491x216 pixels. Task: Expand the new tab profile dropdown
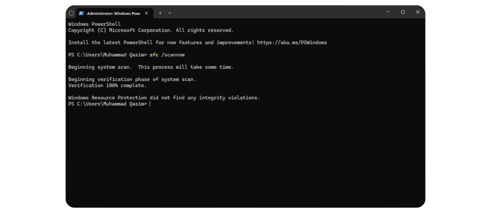tap(170, 13)
